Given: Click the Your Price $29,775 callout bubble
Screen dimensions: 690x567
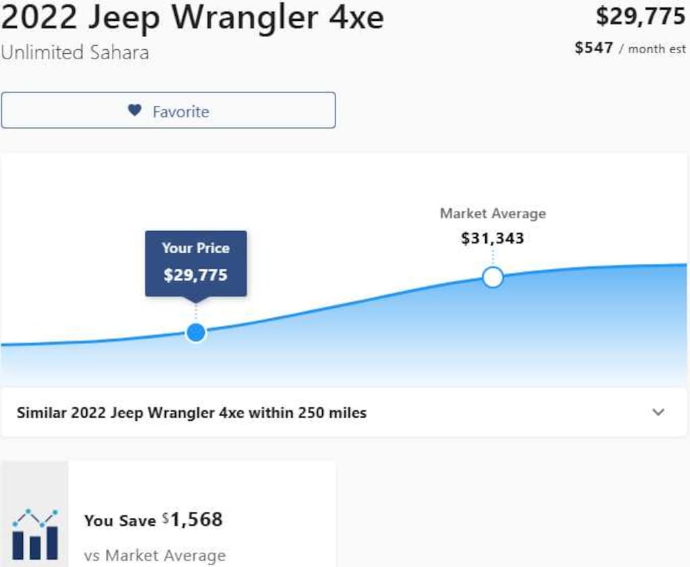Looking at the screenshot, I should [x=196, y=263].
